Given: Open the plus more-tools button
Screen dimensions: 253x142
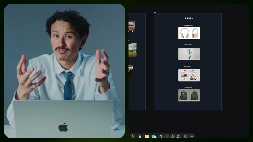Looking at the screenshot, I should click(x=192, y=136).
